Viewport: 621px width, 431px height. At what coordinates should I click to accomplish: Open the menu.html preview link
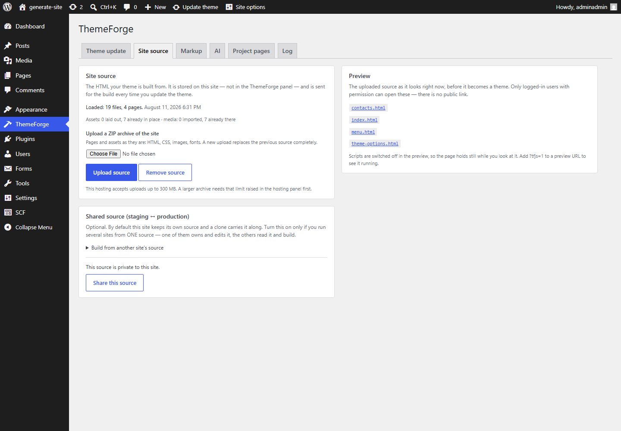pyautogui.click(x=363, y=132)
